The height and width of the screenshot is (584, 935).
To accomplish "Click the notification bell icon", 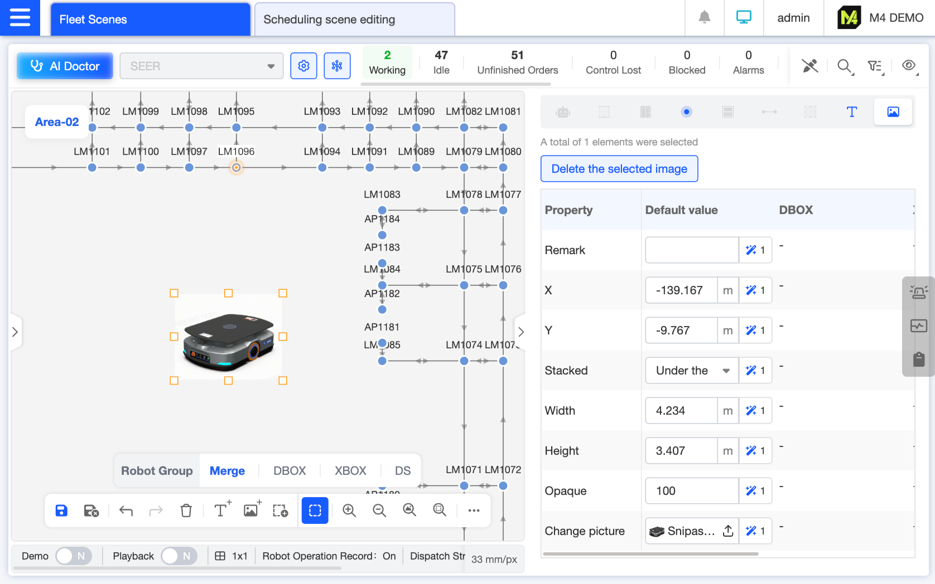I will (x=704, y=18).
